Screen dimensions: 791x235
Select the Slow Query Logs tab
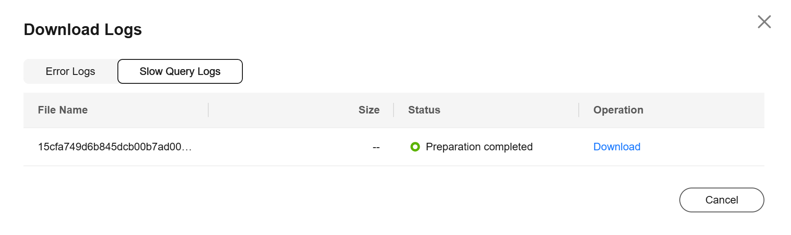[x=180, y=71]
